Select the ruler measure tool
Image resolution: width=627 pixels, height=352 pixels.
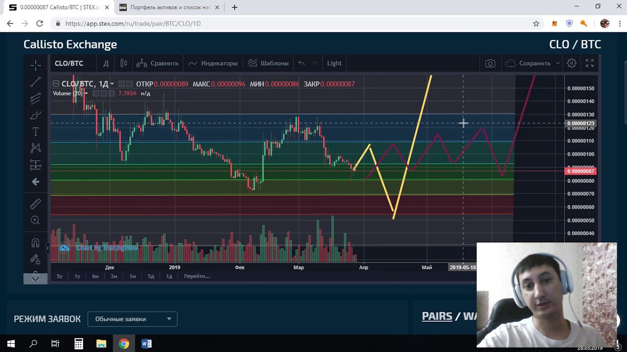pos(35,203)
